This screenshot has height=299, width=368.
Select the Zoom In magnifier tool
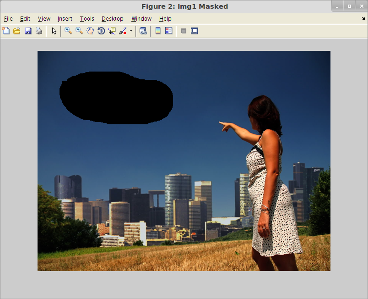pyautogui.click(x=68, y=31)
